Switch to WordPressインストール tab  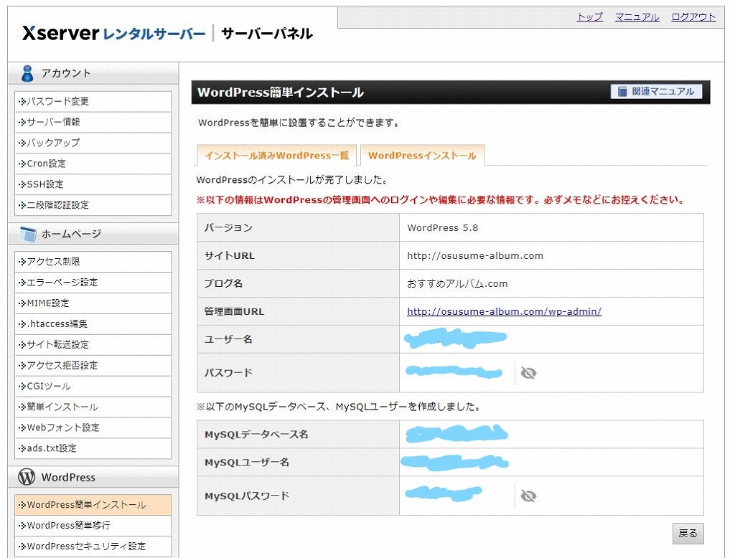(x=422, y=156)
